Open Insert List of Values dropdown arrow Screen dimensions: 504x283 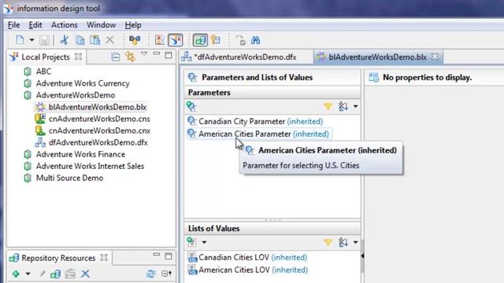tap(204, 242)
